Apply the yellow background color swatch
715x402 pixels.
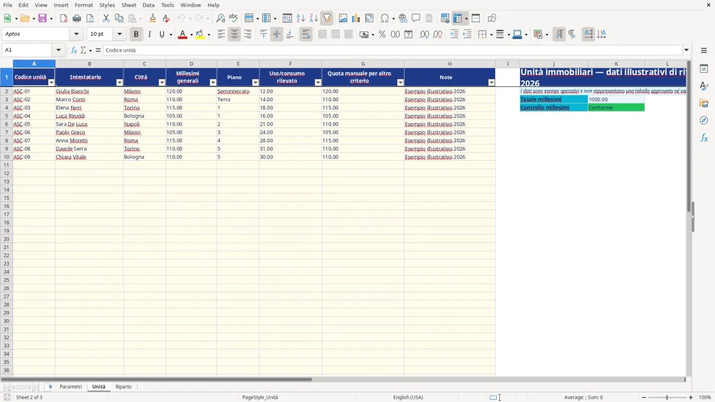pos(200,35)
